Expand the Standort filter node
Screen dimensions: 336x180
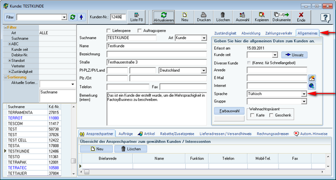[9, 60]
